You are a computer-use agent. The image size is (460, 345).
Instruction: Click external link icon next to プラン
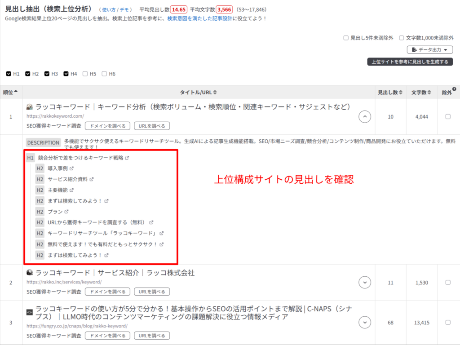click(66, 212)
